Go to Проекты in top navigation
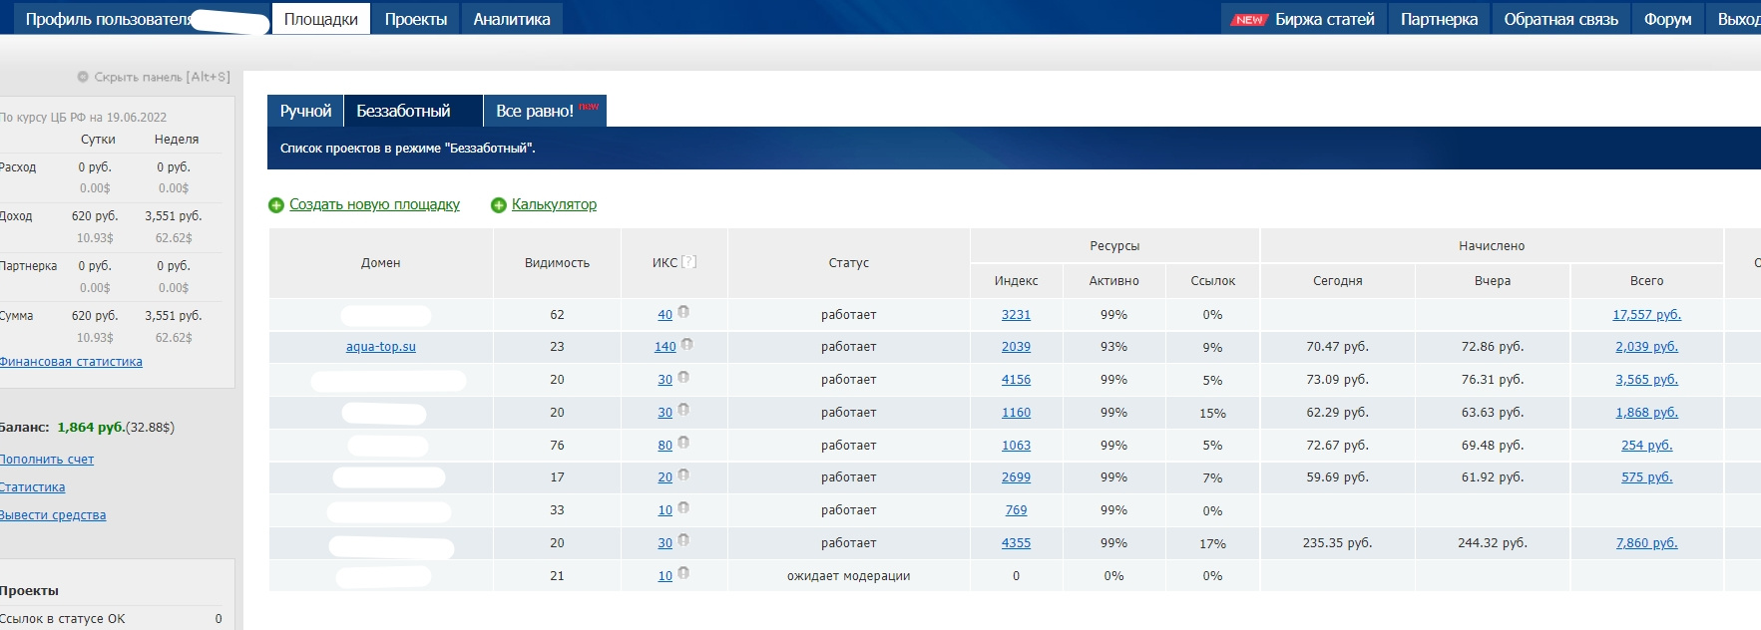1761x630 pixels. pos(416,19)
